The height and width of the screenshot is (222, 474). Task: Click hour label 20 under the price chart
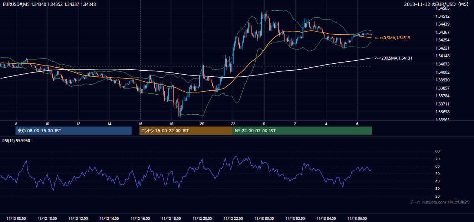pyautogui.click(x=202, y=123)
